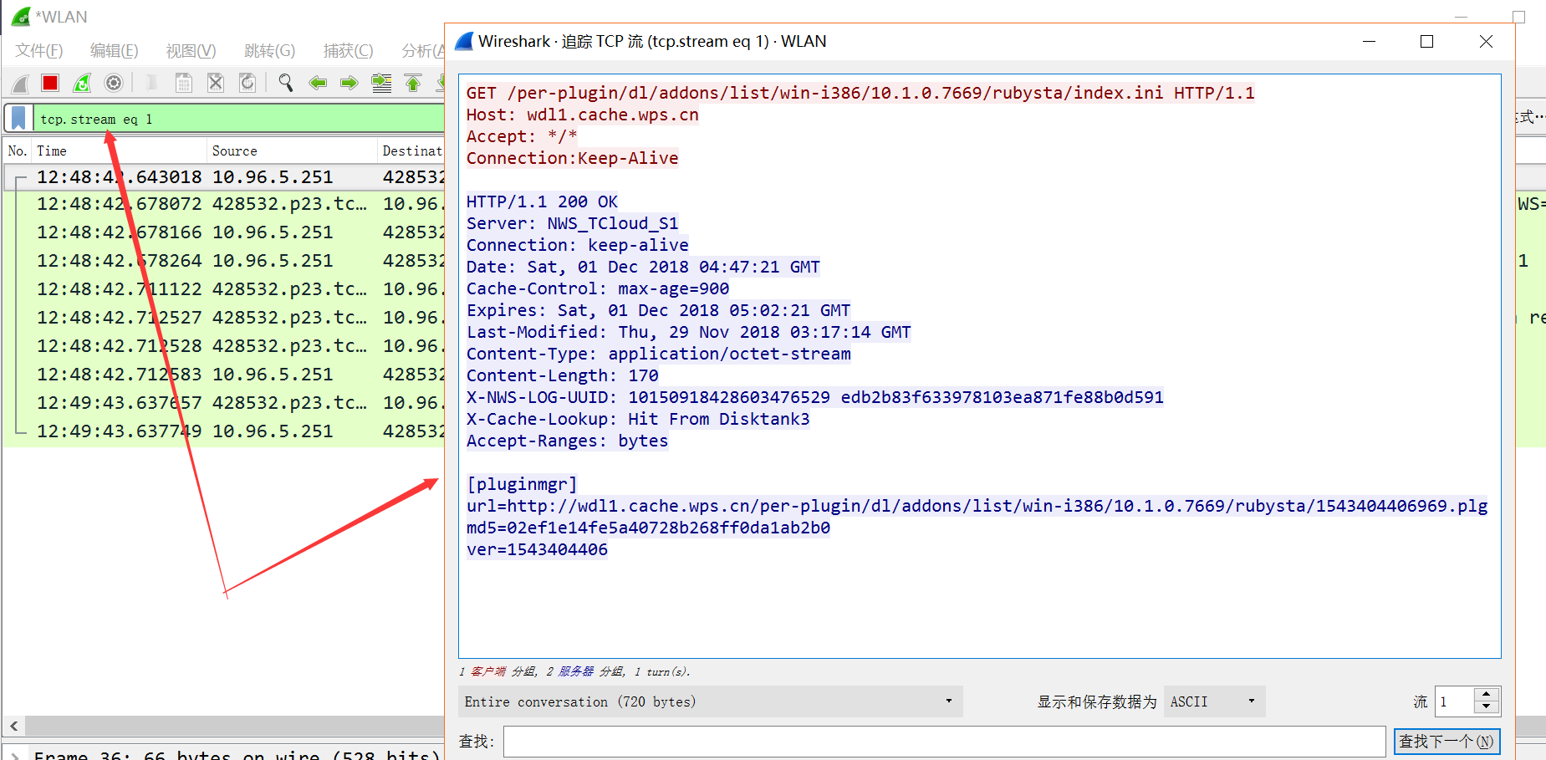Save the capture file icon
The height and width of the screenshot is (760, 1546).
184,83
